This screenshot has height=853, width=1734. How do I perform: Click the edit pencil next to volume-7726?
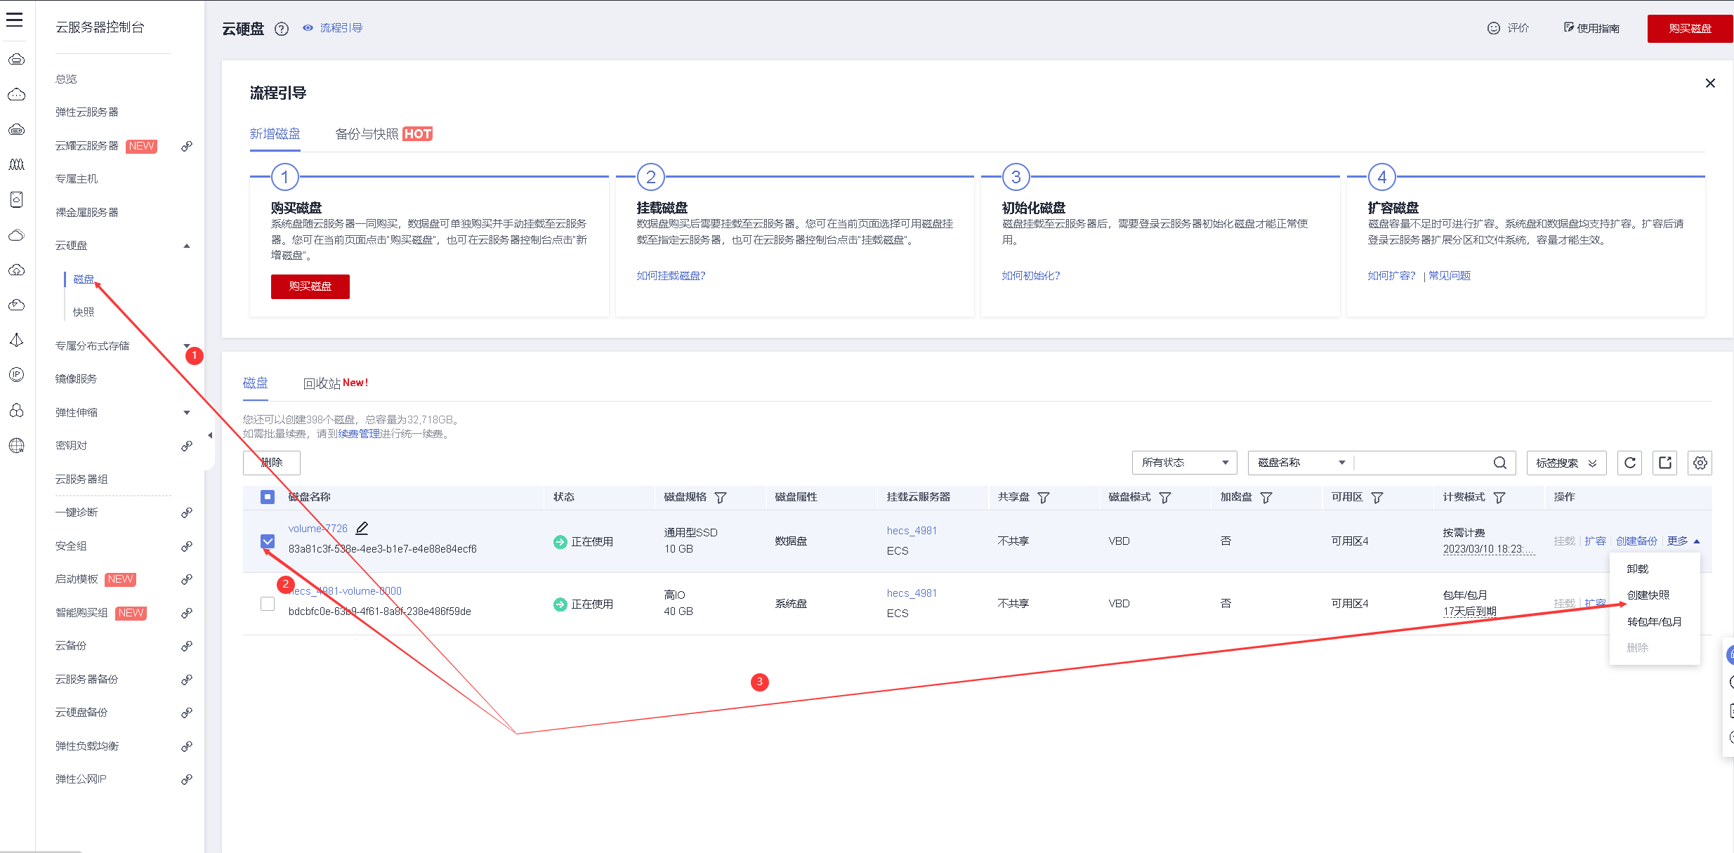362,528
